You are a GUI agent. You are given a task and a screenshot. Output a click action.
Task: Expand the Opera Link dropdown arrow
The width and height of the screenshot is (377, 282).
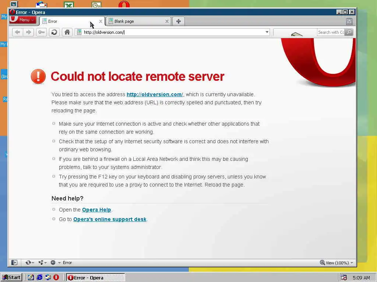(x=33, y=263)
